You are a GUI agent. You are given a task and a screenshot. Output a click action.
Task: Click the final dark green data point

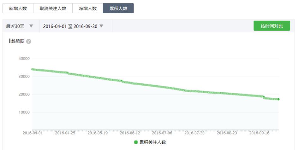coord(278,99)
